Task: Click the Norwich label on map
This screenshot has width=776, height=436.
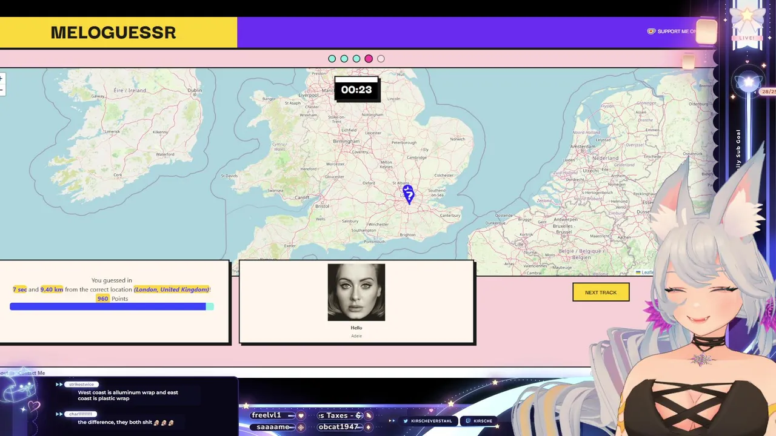Action: click(x=457, y=139)
